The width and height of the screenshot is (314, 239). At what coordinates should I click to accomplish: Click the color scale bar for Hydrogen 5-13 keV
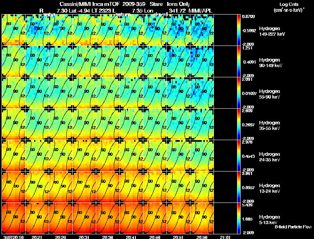(x=239, y=219)
